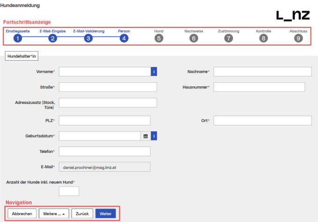Select the PLZ input box
The height and width of the screenshot is (222, 318).
[104, 121]
